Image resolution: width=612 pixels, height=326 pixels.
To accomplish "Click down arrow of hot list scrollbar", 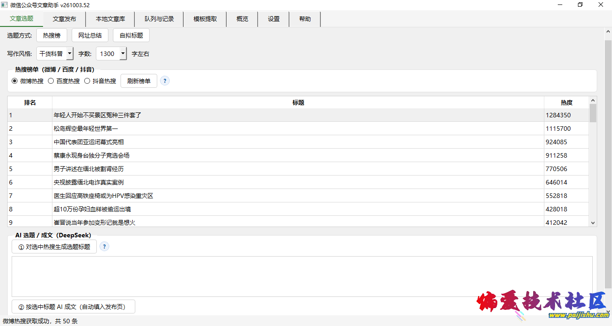I will (593, 223).
